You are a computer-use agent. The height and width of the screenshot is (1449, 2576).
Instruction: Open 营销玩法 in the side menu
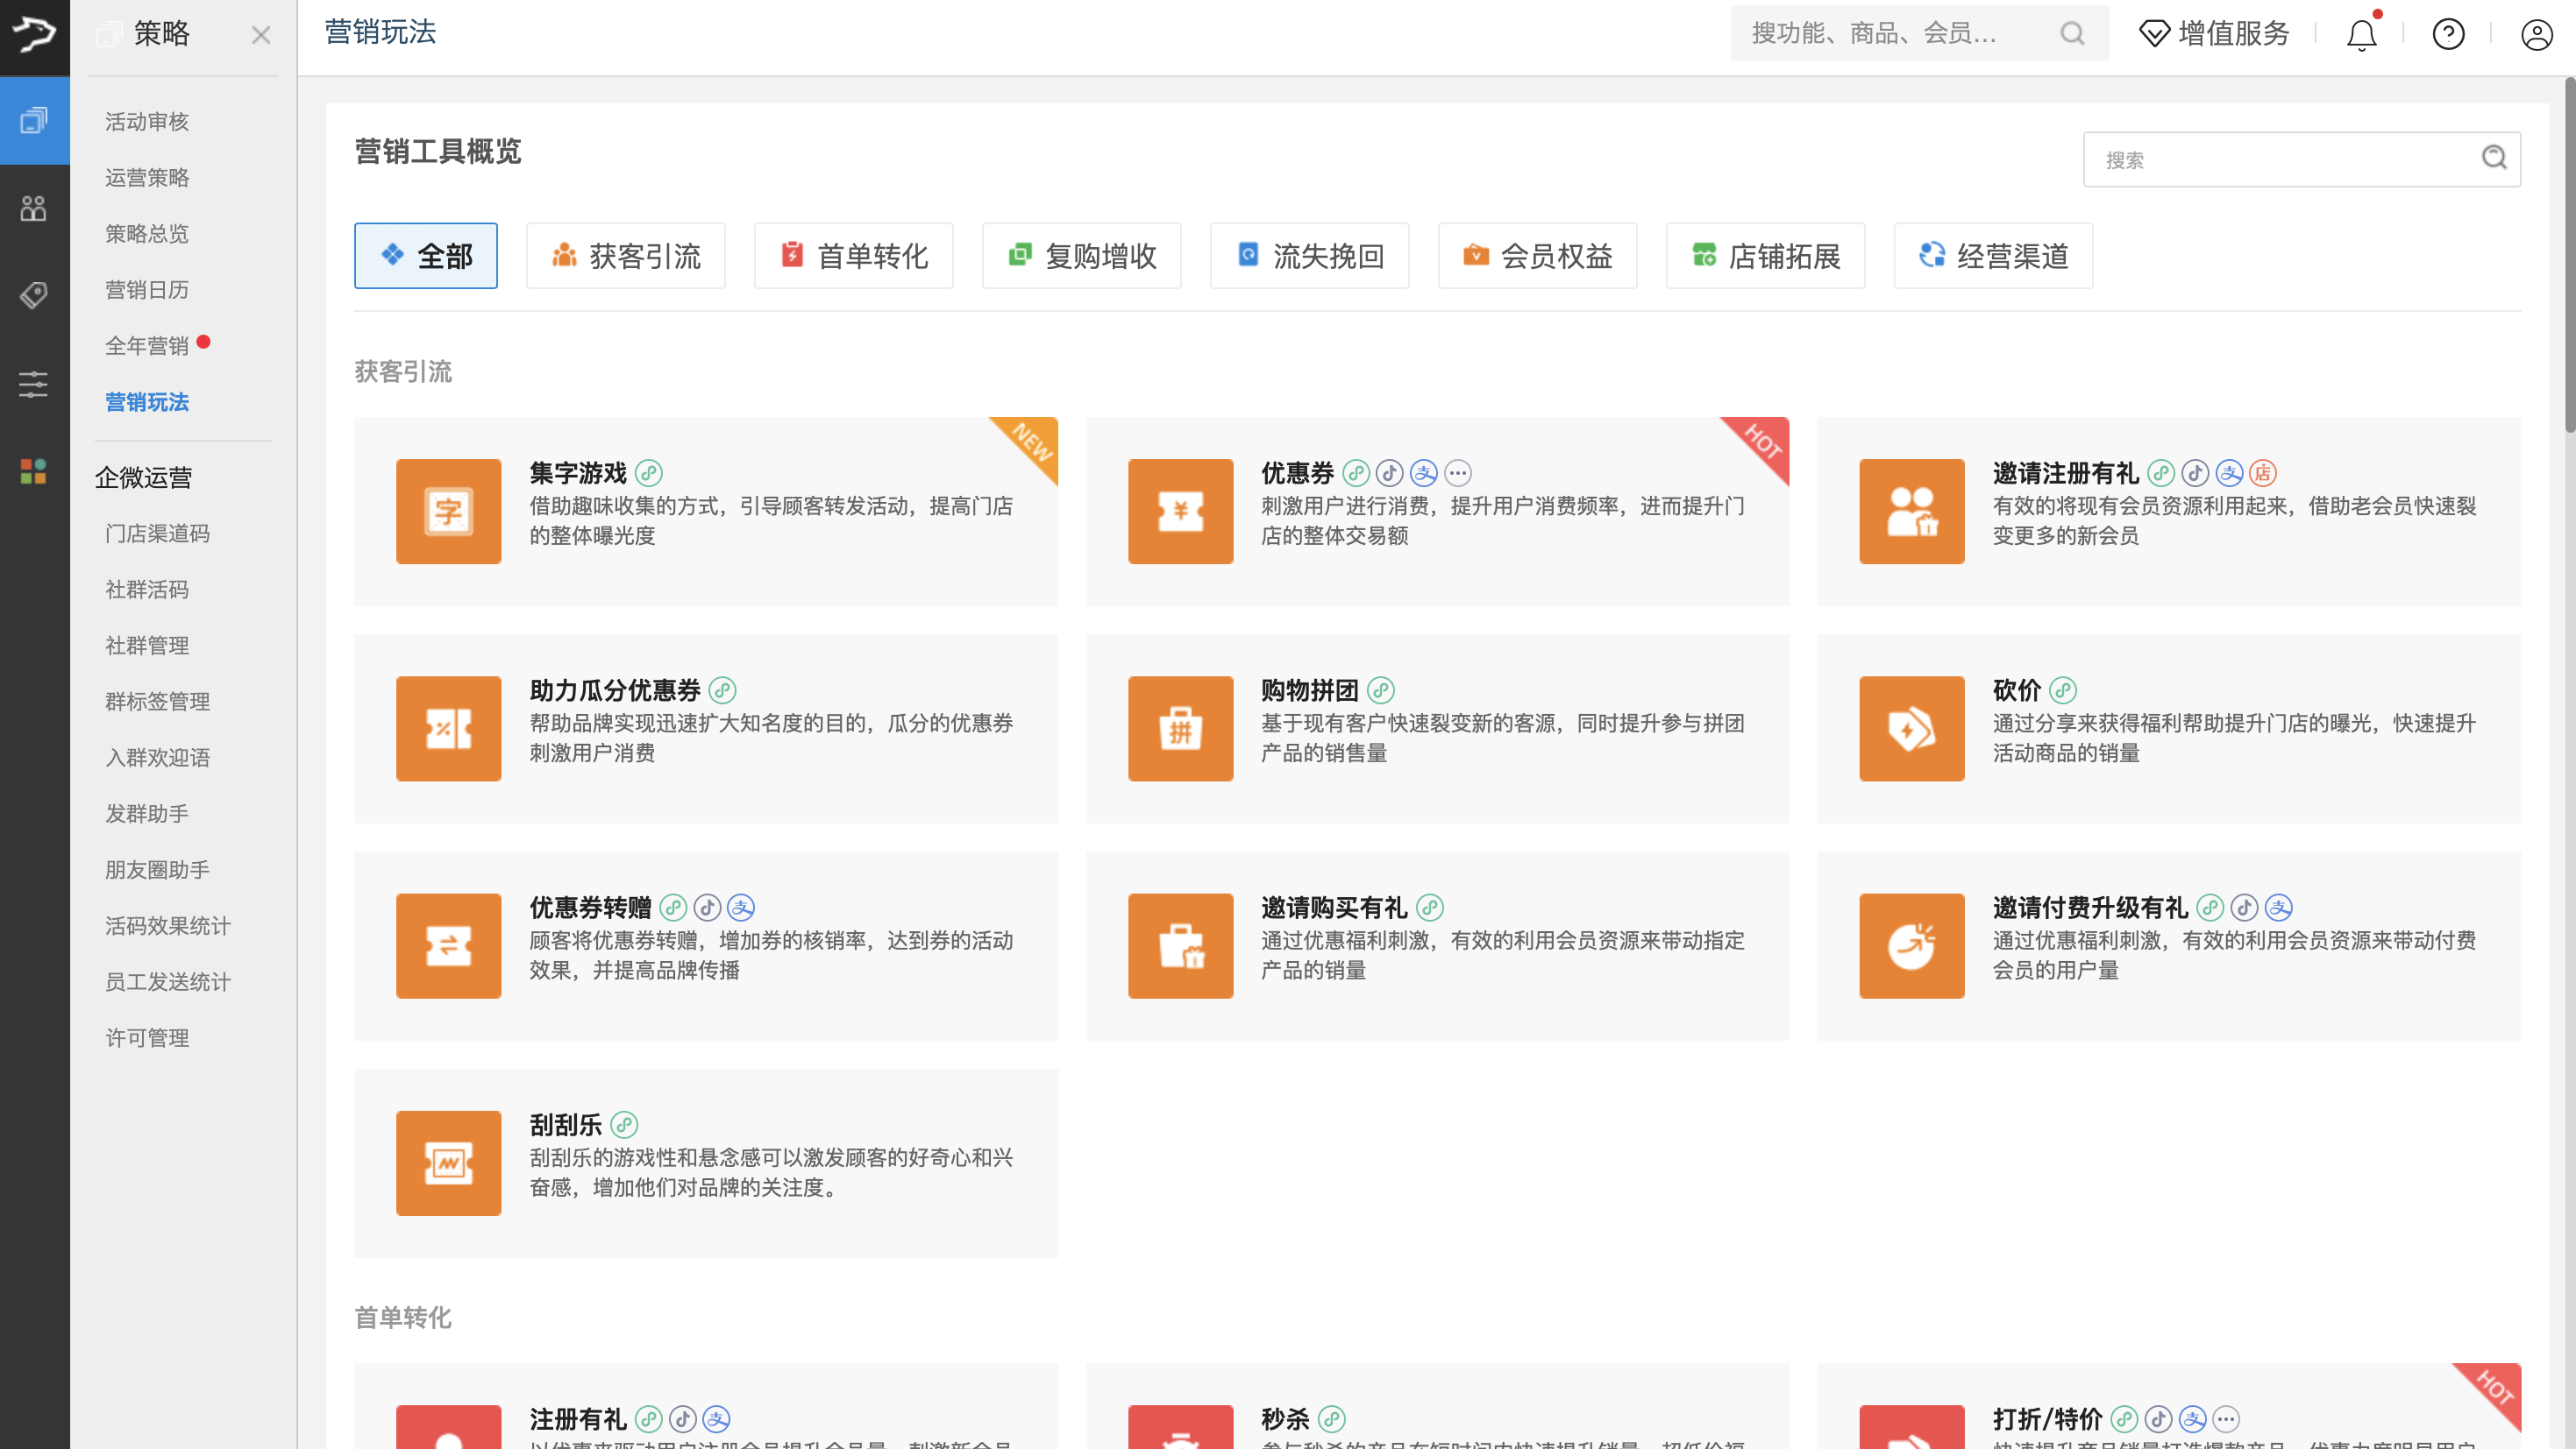pos(147,402)
